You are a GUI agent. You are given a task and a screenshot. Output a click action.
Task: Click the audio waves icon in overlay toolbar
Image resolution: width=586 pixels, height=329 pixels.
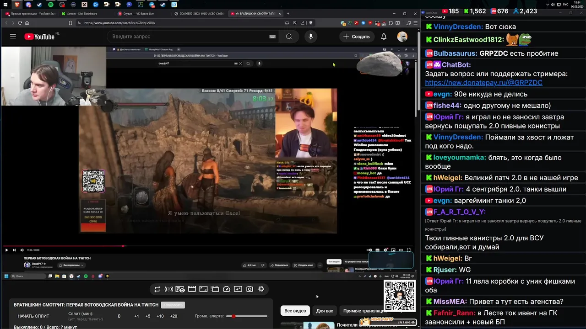[168, 289]
